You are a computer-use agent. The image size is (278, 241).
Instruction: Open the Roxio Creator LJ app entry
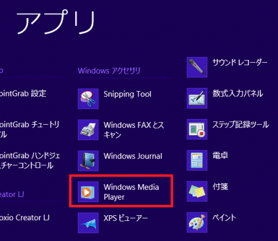[25, 218]
